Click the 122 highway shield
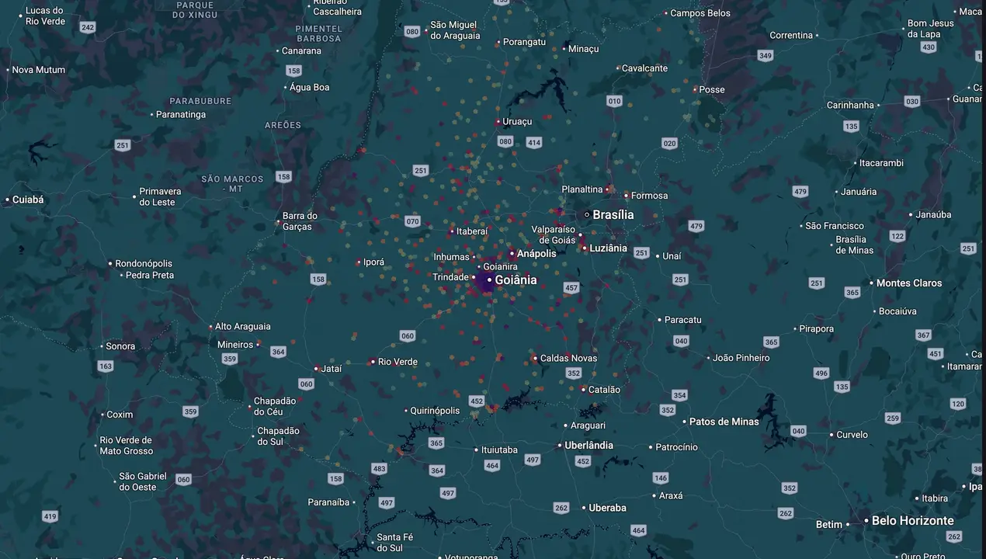This screenshot has width=986, height=559. 897,236
